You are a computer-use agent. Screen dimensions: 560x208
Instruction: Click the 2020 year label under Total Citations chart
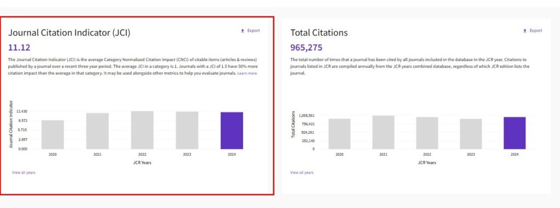(x=339, y=154)
